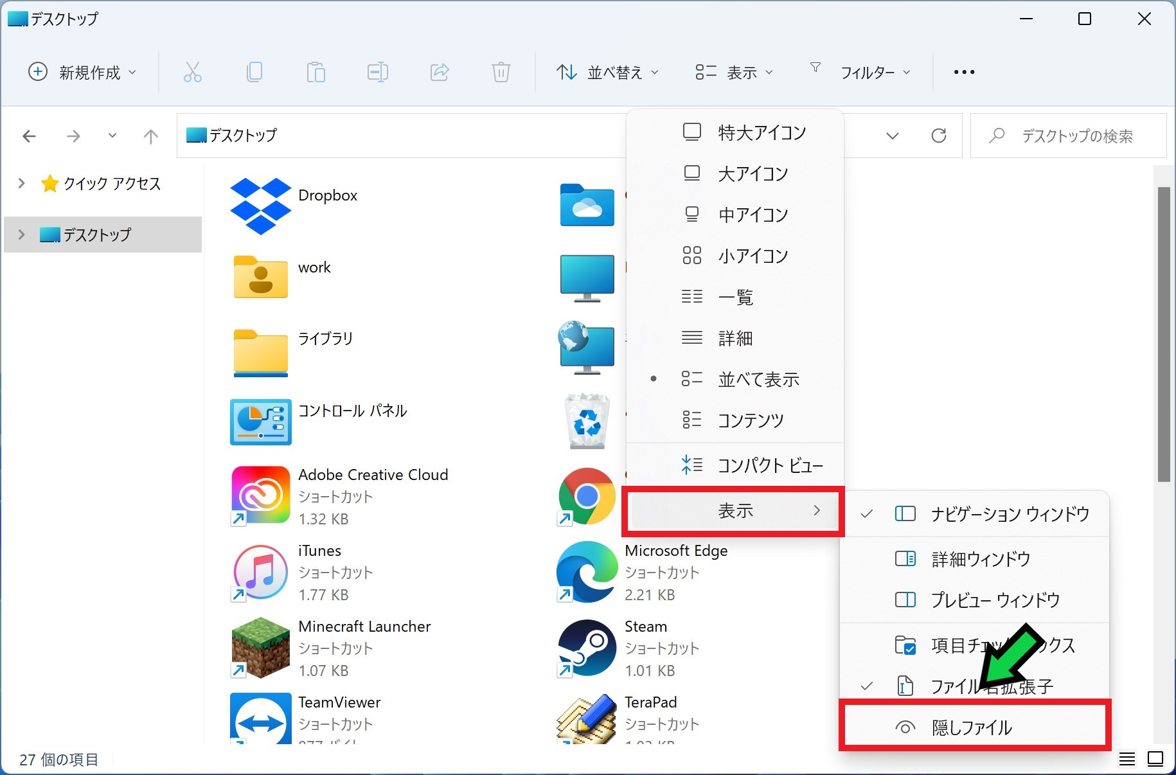
Task: Toggle ファイル名拡張子 option
Action: point(975,686)
